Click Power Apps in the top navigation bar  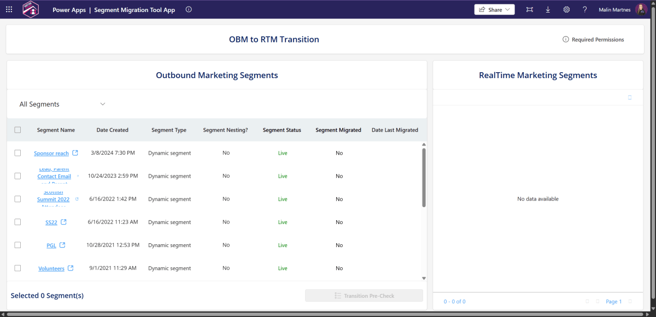coord(69,9)
